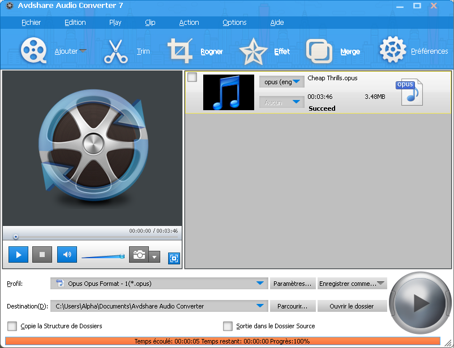Click the Opus profile format icon
This screenshot has width=454, height=348.
tap(60, 283)
